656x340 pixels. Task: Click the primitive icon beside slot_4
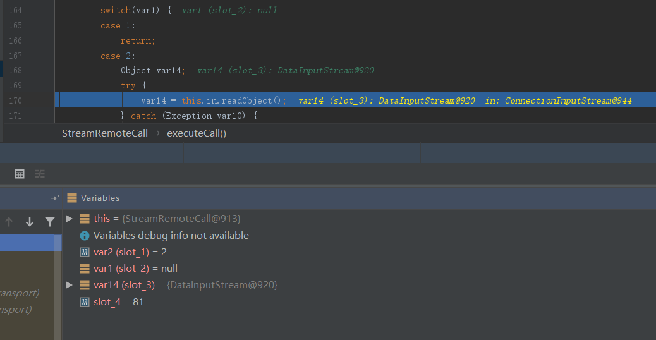tap(85, 302)
